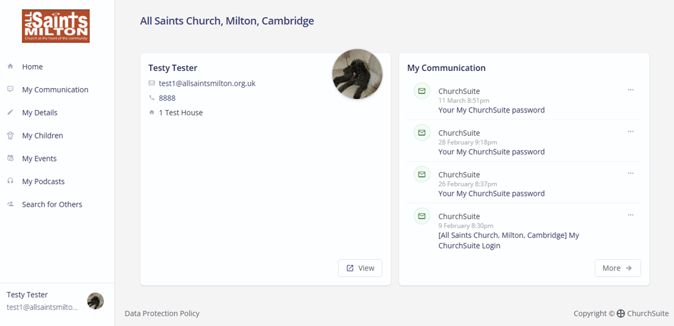
Task: Click the headphones icon for My Podcasts
Action: [x=11, y=181]
